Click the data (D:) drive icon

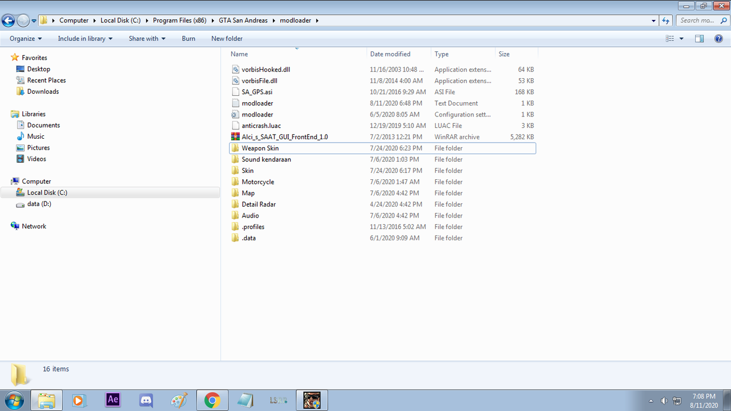[x=21, y=204]
